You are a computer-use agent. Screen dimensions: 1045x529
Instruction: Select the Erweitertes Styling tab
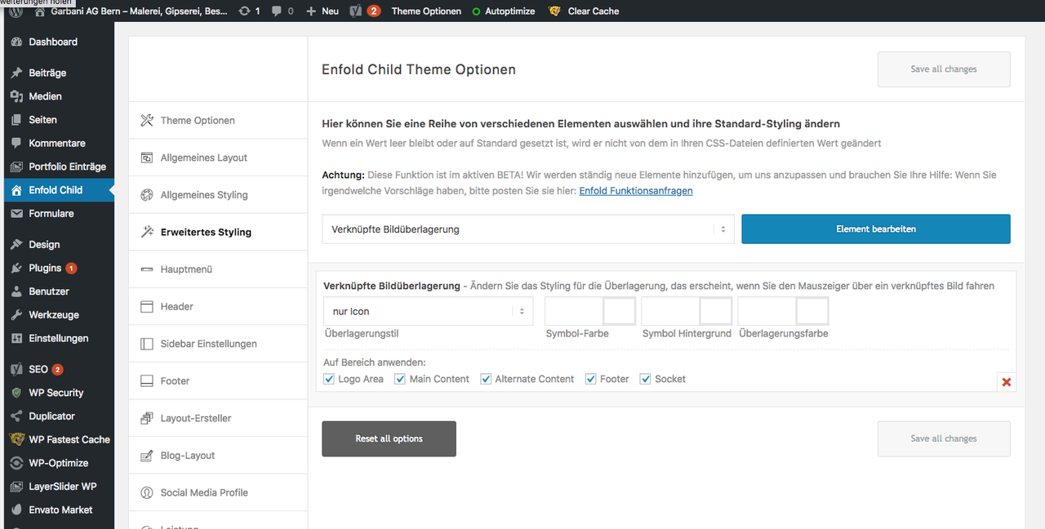coord(218,232)
